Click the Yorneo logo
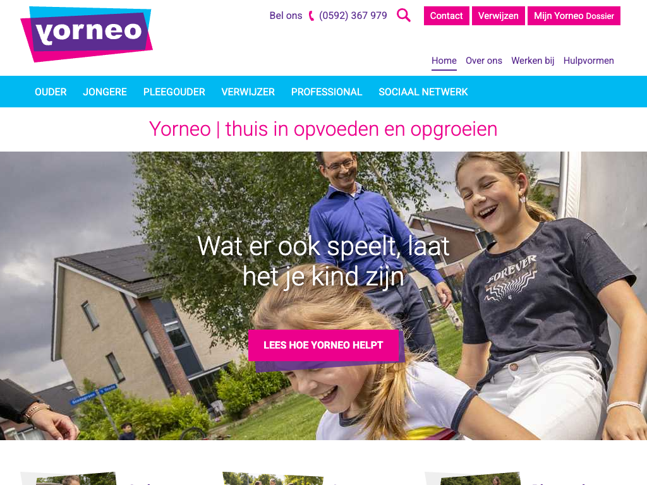 87,34
